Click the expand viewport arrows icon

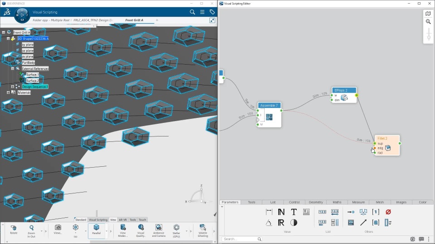click(212, 20)
